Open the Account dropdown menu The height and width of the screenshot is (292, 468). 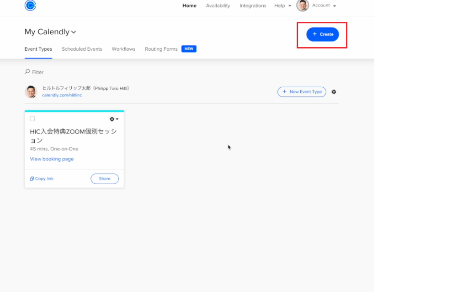click(324, 5)
